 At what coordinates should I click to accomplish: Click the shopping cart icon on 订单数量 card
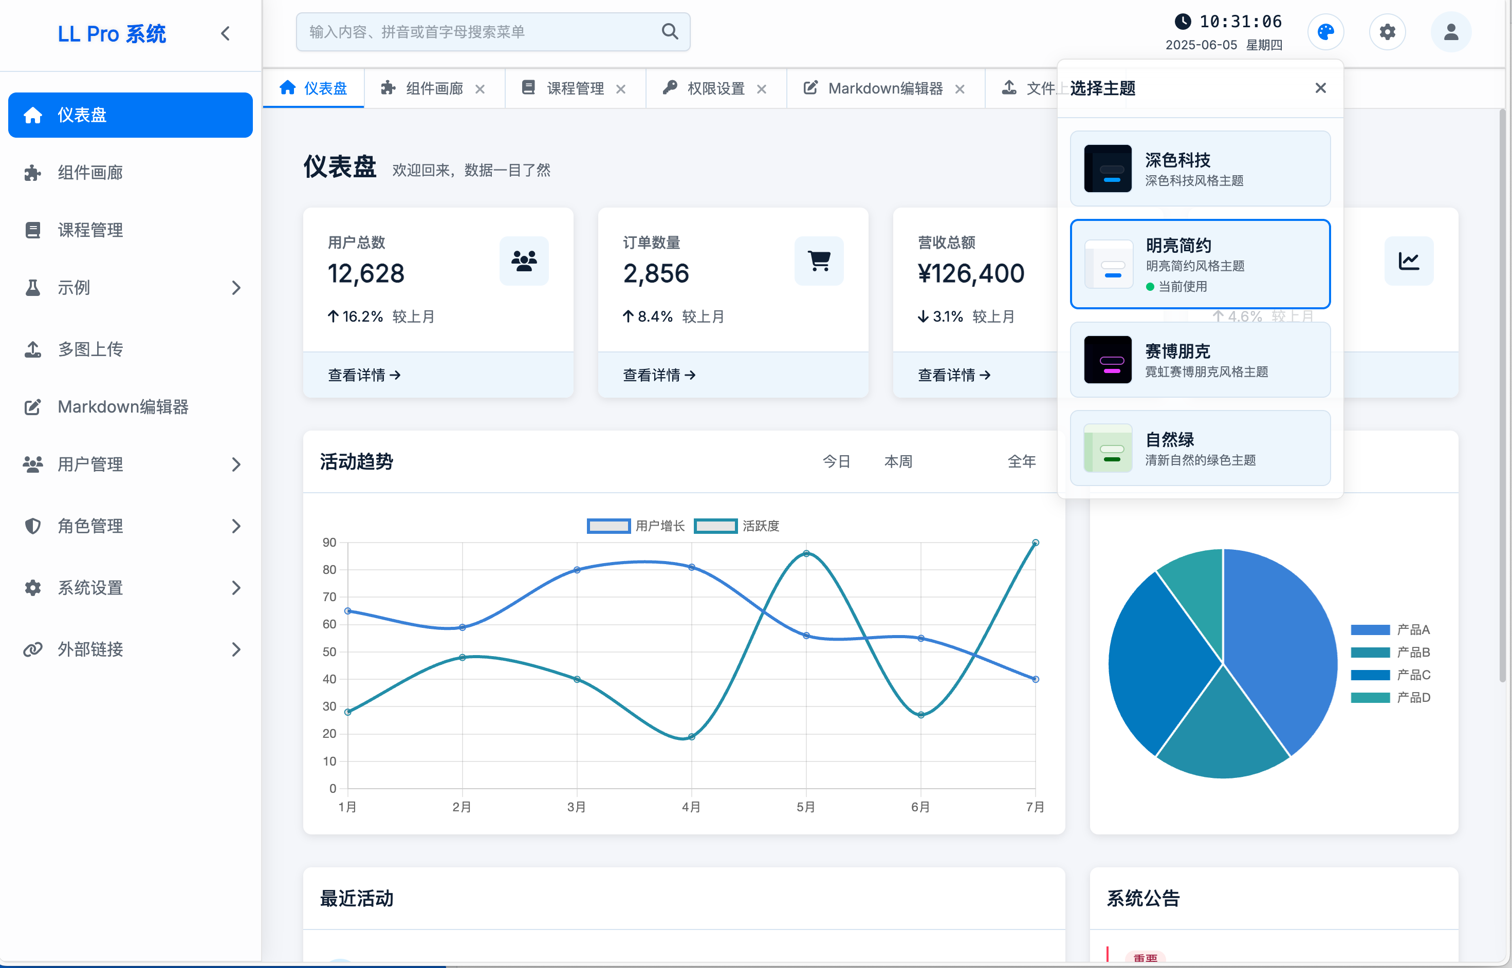tap(819, 261)
